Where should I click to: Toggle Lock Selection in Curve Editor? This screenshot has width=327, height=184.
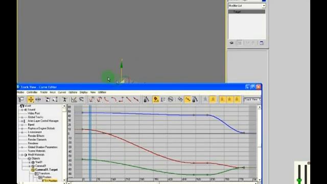tap(146, 100)
